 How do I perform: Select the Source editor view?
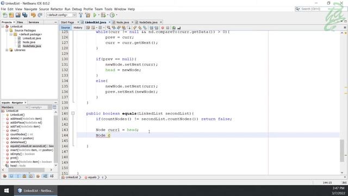[65, 28]
